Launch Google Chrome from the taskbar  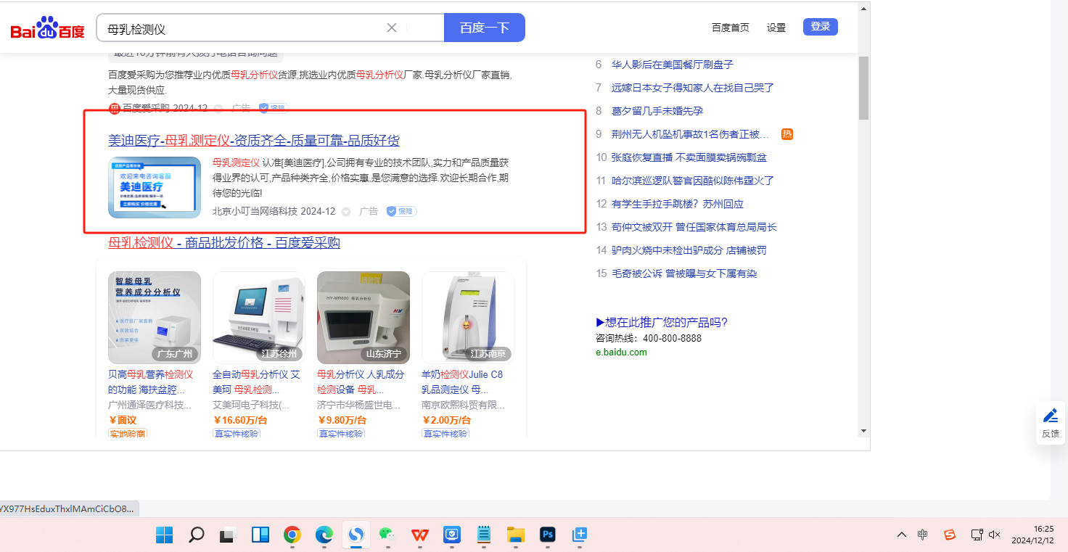tap(292, 535)
